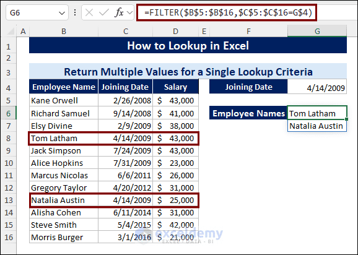Select result cell Tom Latham in G6
Screen dimensions: 358x255
click(317, 113)
